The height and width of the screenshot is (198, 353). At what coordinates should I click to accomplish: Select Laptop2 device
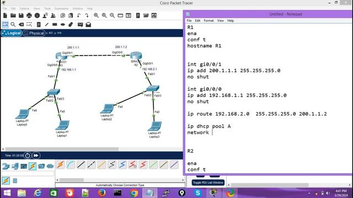(107, 109)
